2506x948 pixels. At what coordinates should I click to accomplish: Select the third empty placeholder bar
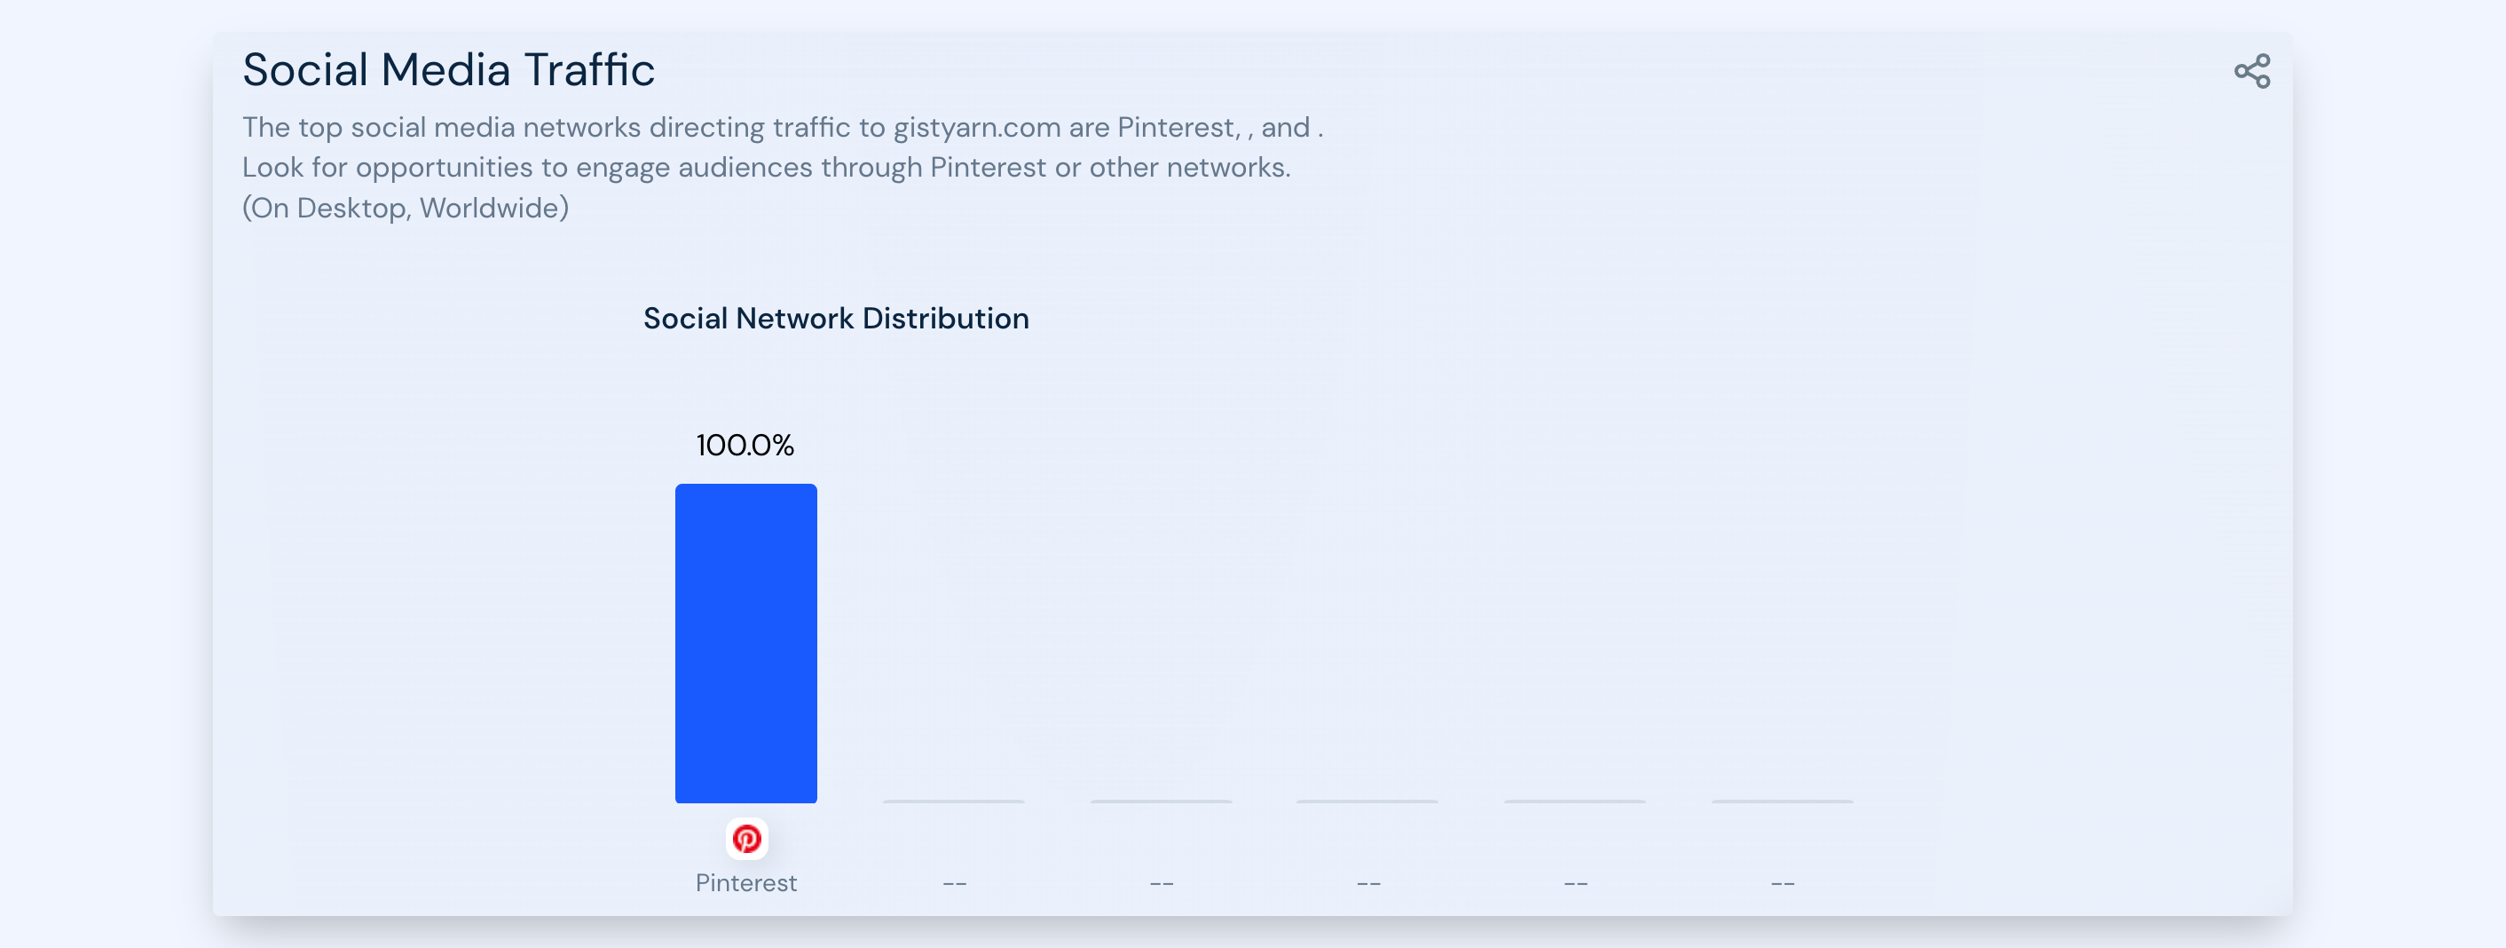point(1367,801)
